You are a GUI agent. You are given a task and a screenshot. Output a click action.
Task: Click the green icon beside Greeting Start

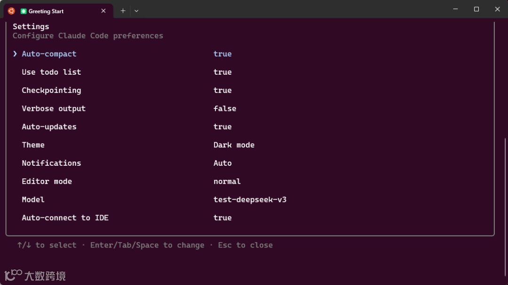24,11
